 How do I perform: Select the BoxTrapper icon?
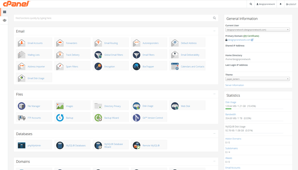136,67
